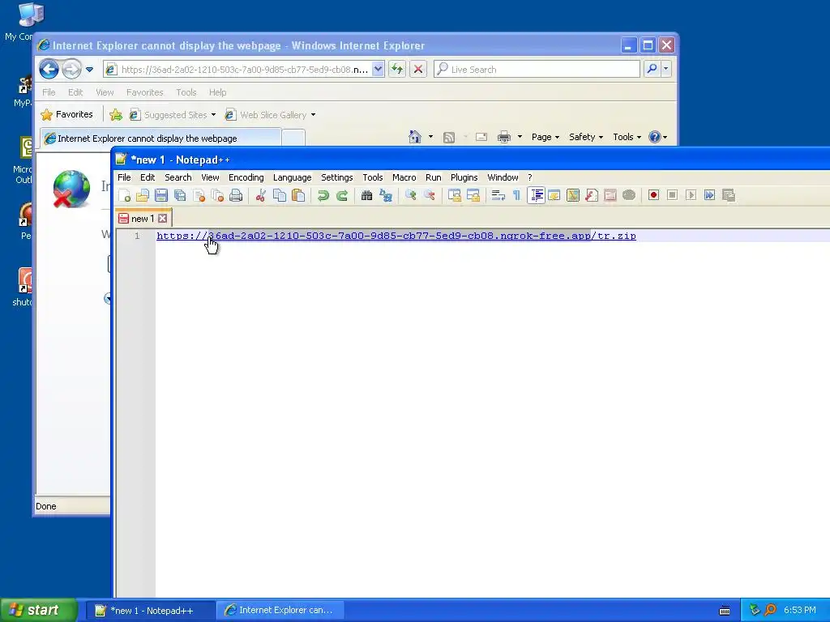
Task: Expand the search provider dropdown arrow
Action: 666,69
